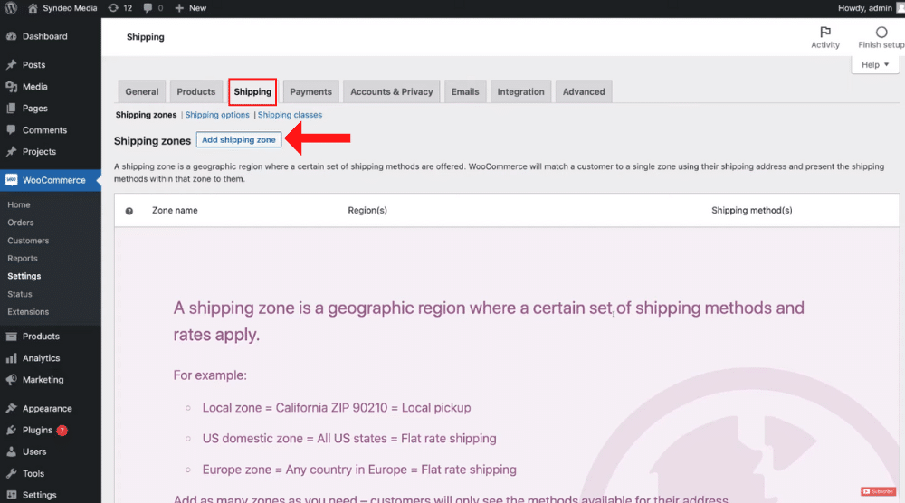Click the Pages icon in sidebar
The width and height of the screenshot is (905, 503).
coord(11,109)
